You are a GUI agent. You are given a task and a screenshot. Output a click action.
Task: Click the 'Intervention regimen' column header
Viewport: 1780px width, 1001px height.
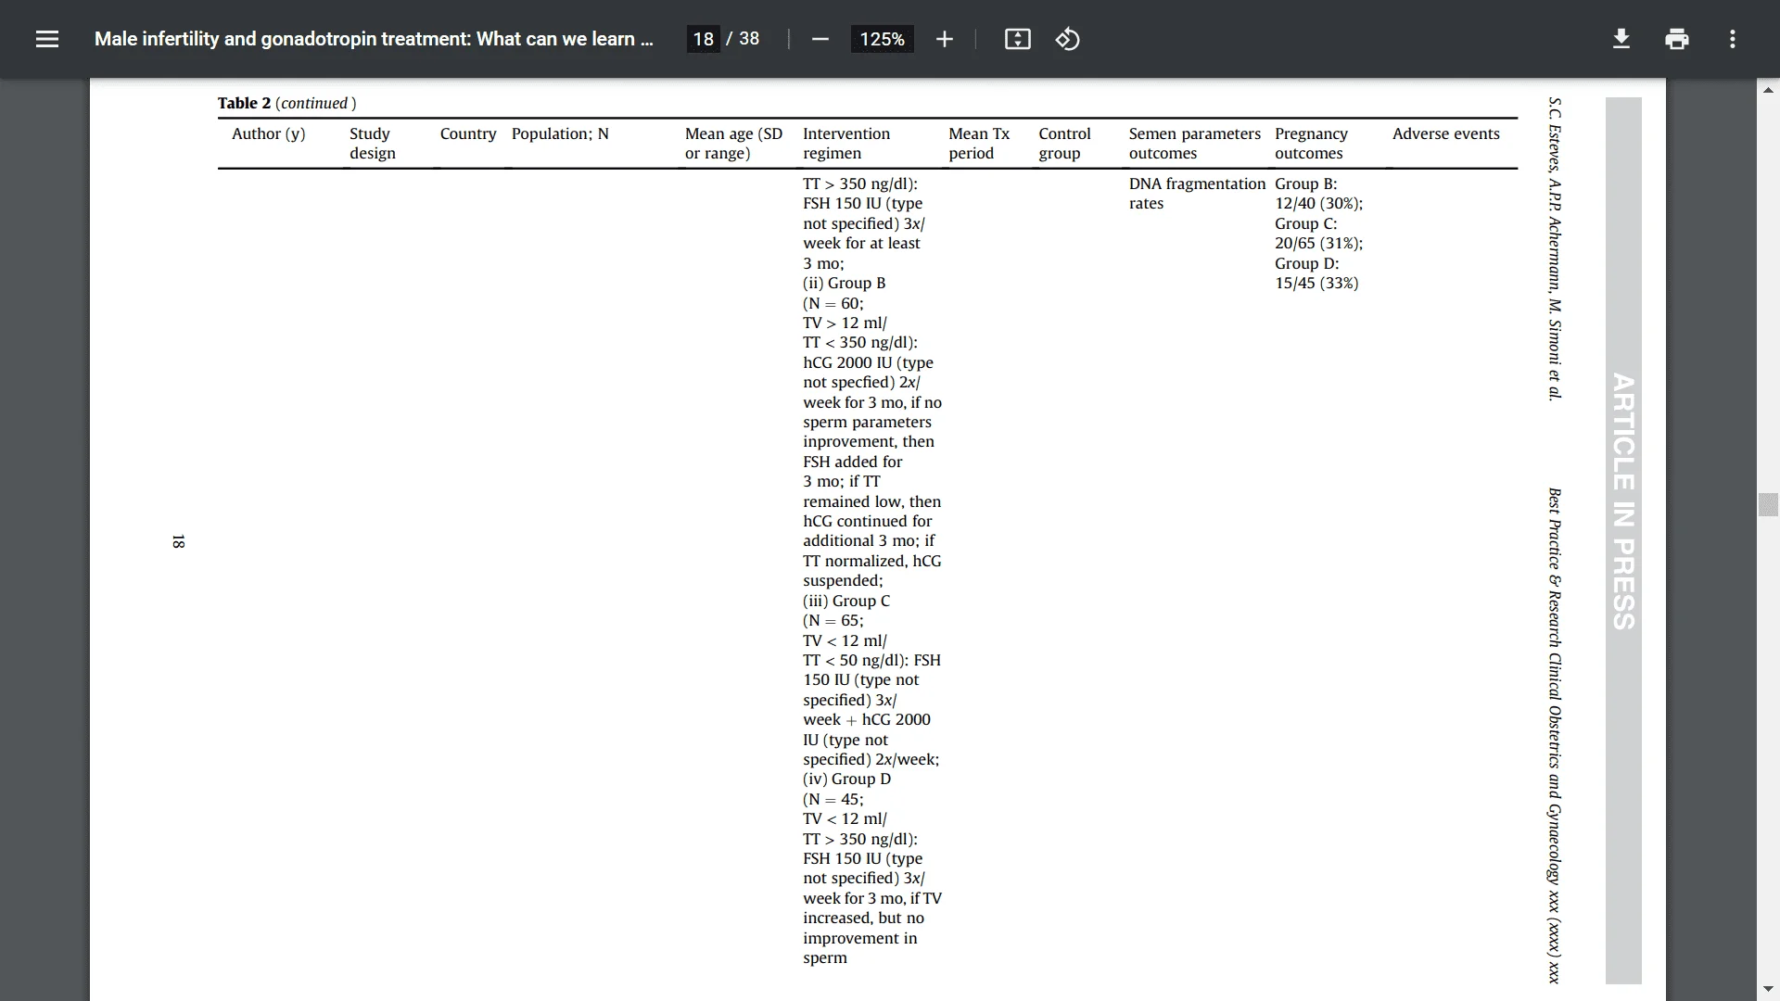point(846,144)
